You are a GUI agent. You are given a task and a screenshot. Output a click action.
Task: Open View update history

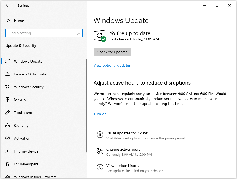[123, 166]
